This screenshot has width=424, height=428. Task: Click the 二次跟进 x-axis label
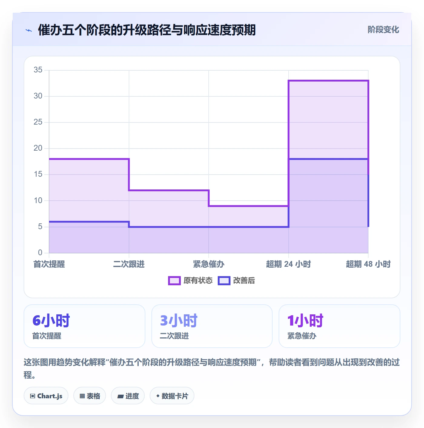coord(129,264)
